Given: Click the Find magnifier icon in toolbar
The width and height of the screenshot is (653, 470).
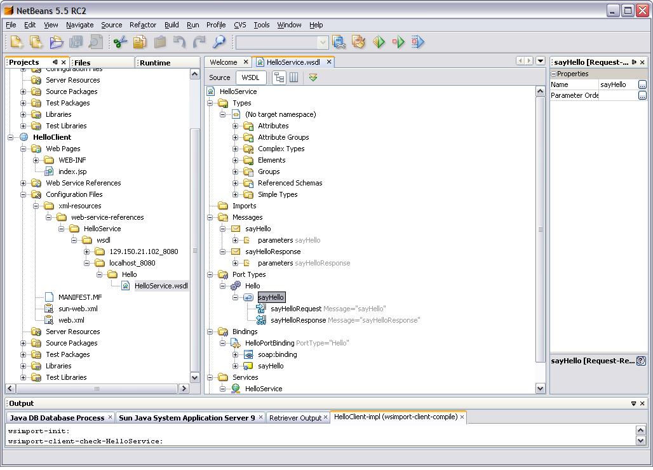Looking at the screenshot, I should pos(219,43).
